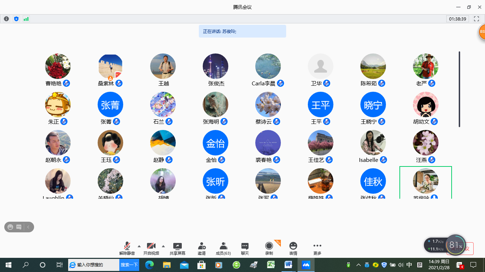Expand audio options arrow beside 解除静音
The image size is (485, 272).
pos(139,246)
